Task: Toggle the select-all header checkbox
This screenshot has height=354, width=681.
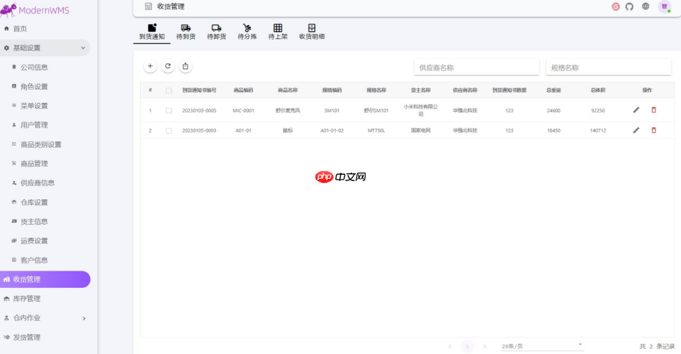Action: (168, 90)
